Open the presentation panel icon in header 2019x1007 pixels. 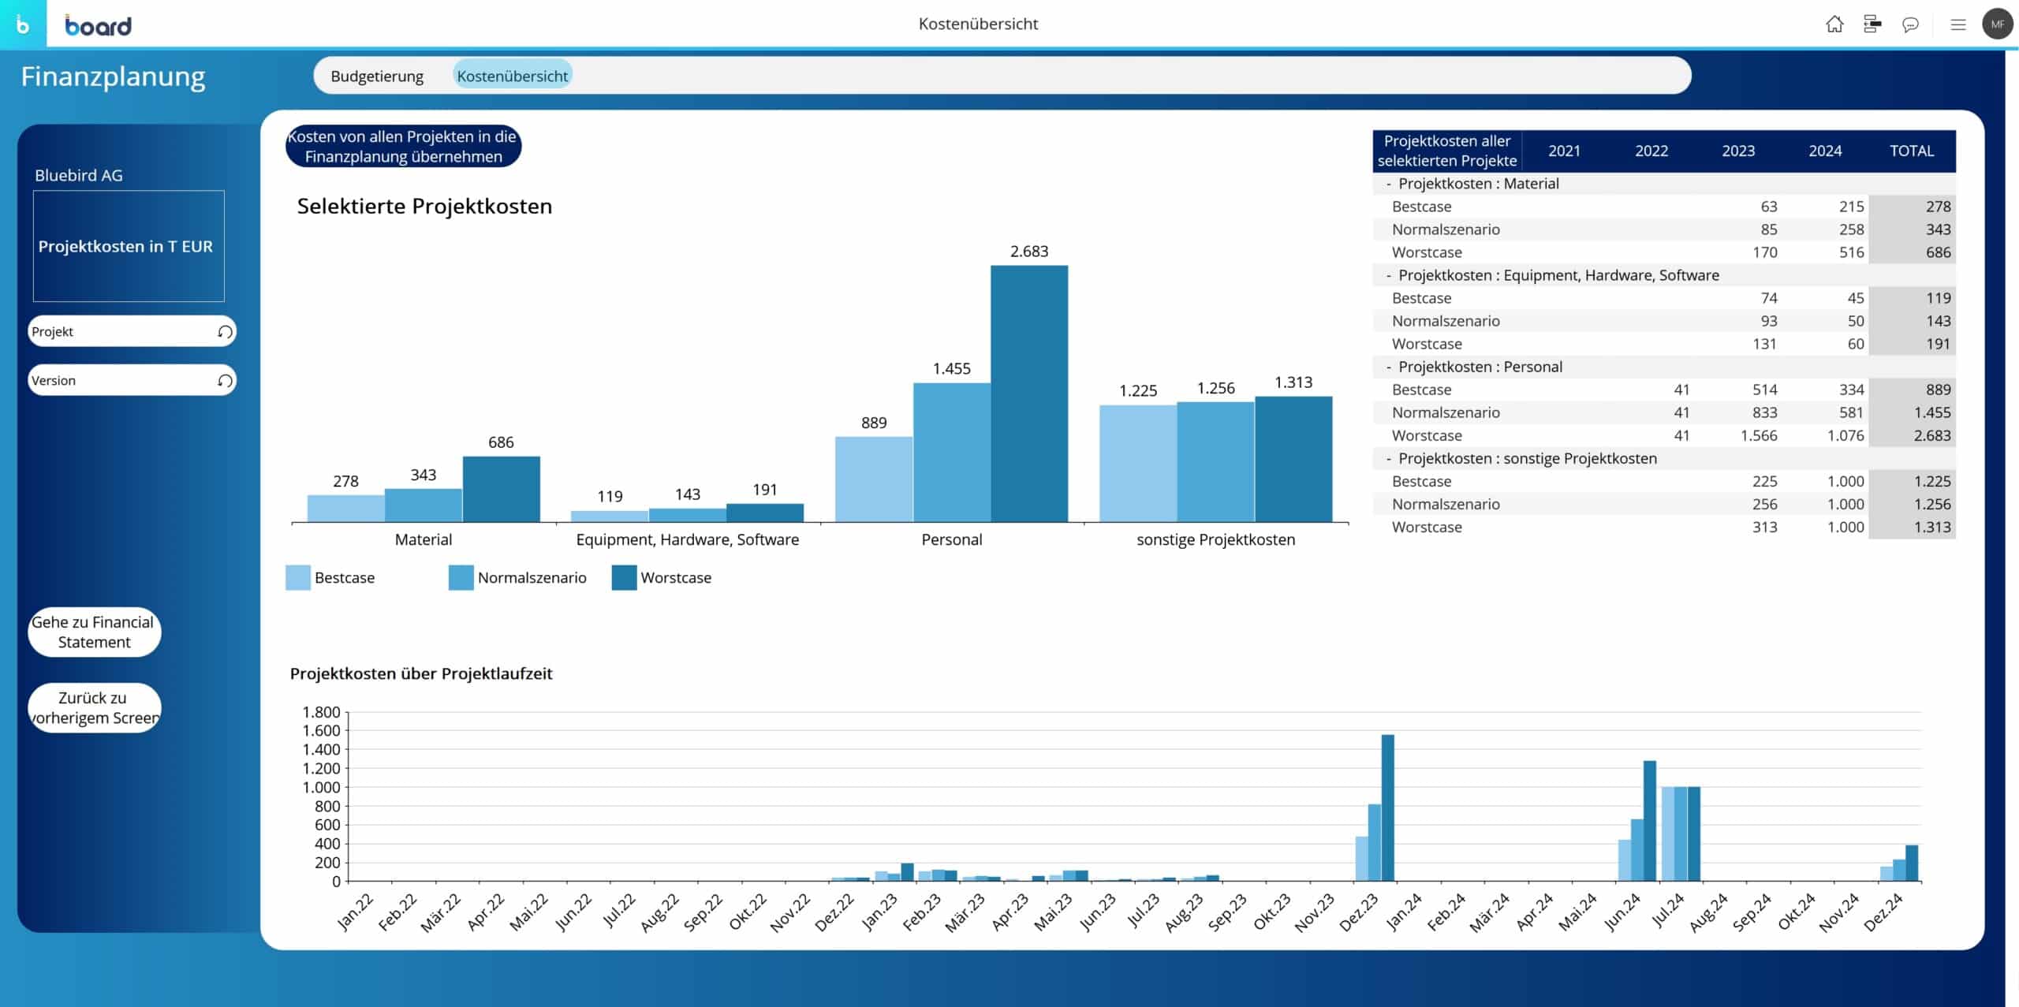click(x=1872, y=24)
